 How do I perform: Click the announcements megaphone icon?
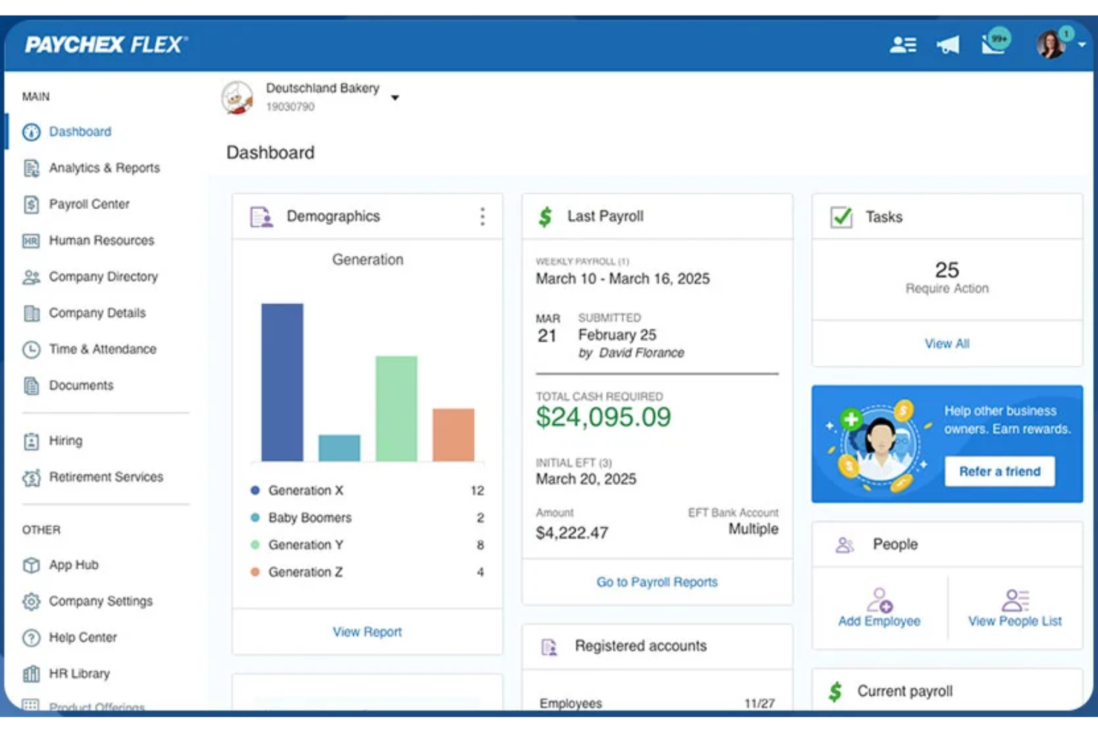[x=947, y=44]
